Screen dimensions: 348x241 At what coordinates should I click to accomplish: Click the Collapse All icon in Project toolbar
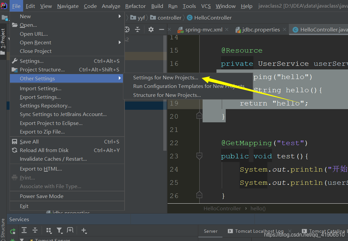137,29
